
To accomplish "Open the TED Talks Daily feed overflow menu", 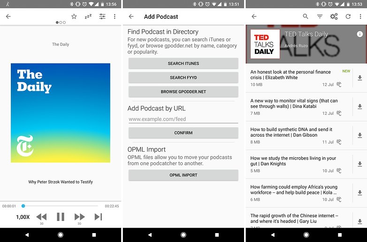I will pos(360,16).
